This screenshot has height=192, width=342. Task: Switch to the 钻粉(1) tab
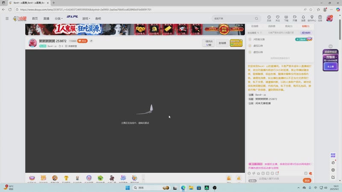tap(306, 26)
